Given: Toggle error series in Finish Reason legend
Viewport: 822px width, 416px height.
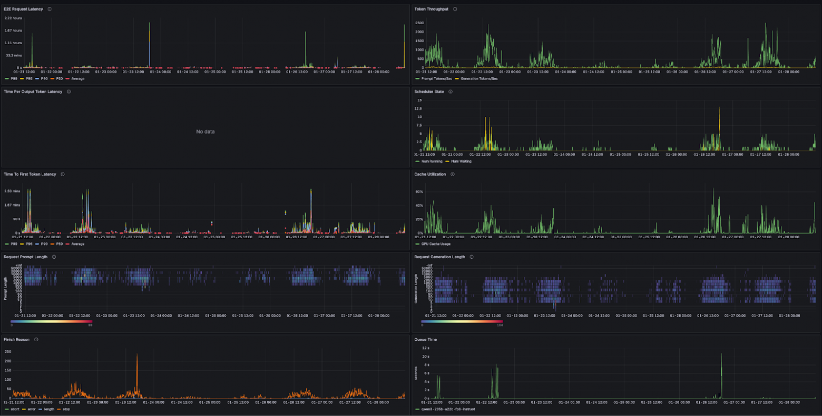Looking at the screenshot, I should (x=28, y=409).
